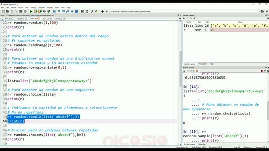Start debugging with the Debug file icon
Viewport: 269px width, 151px height.
tap(54, 11)
